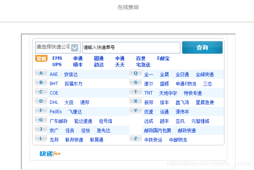Choose 天地华宇 courier
The width and height of the screenshot is (254, 170).
coord(168,93)
